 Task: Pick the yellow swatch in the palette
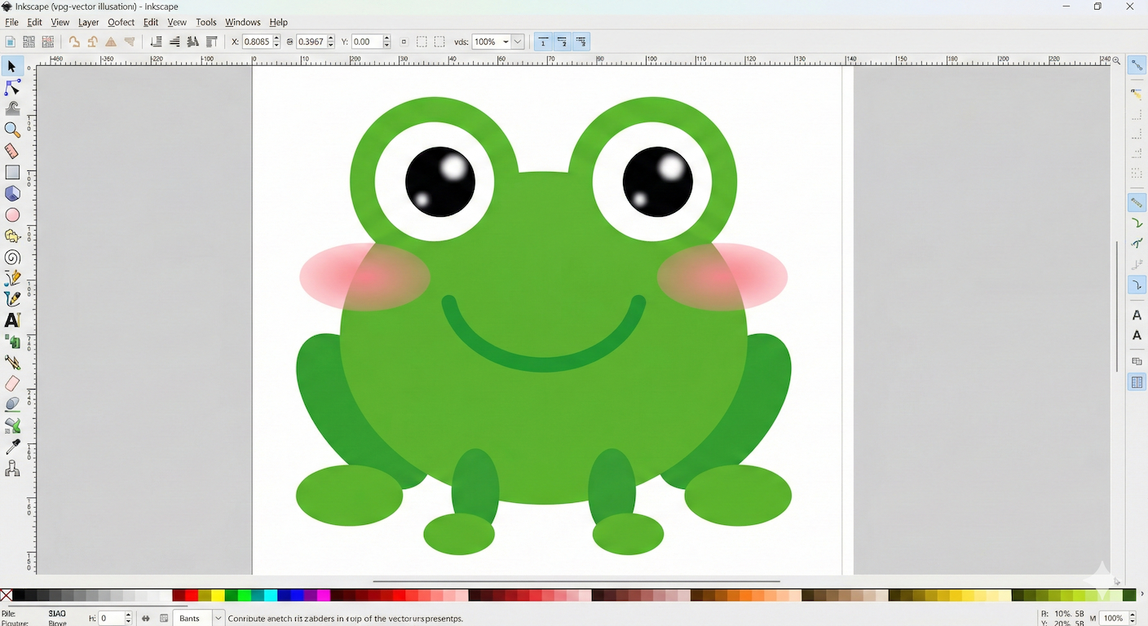218,595
